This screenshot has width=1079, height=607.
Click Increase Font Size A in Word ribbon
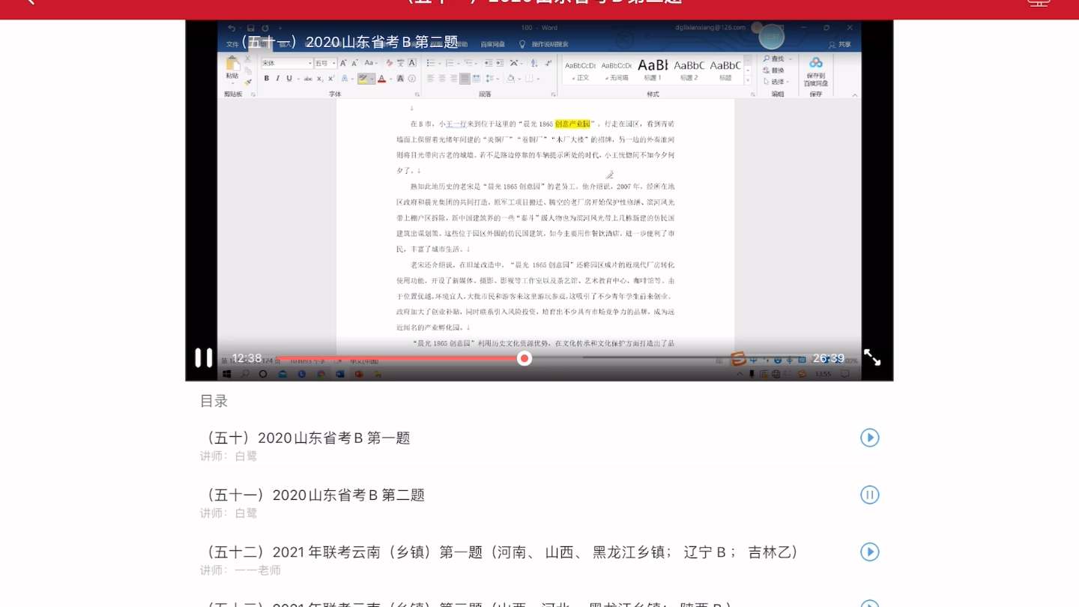click(343, 63)
